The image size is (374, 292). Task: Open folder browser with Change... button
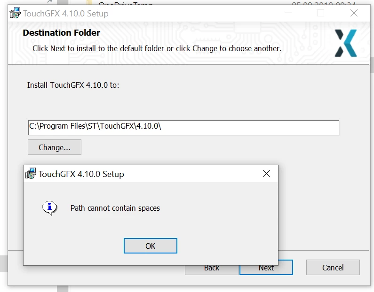[55, 147]
